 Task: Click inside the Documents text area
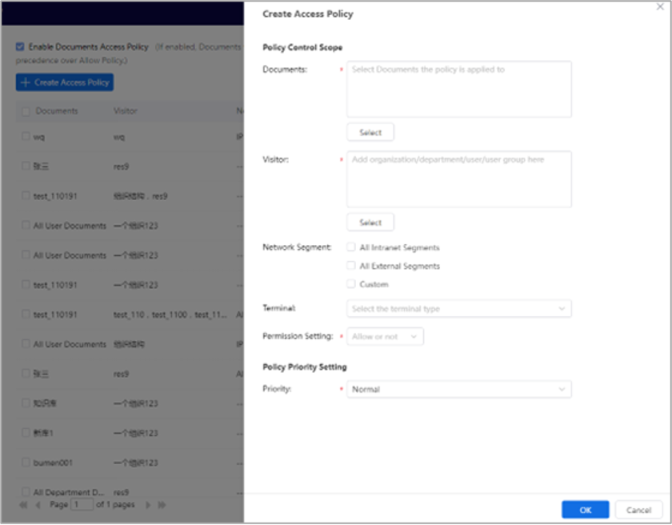459,90
